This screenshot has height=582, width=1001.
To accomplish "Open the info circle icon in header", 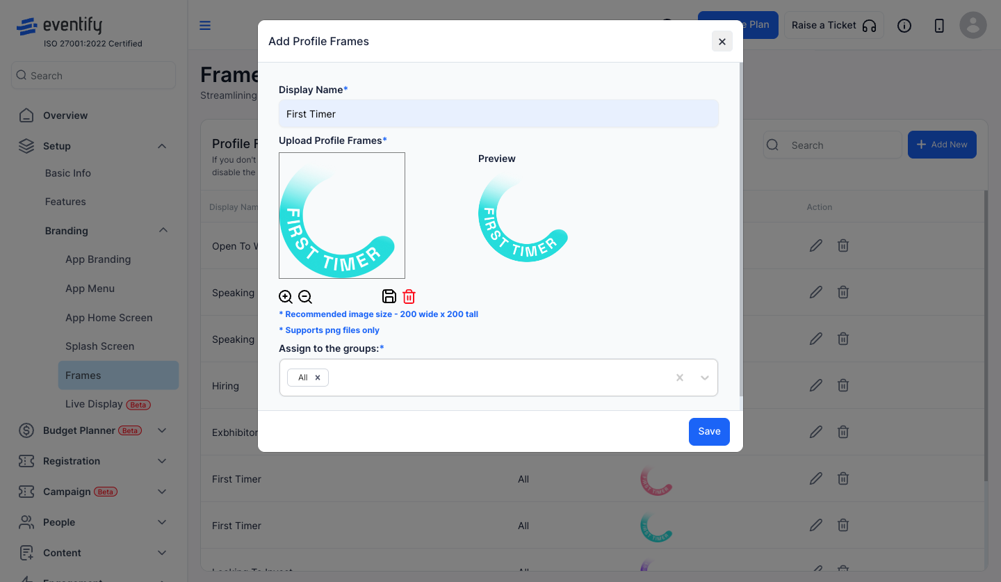I will click(904, 26).
